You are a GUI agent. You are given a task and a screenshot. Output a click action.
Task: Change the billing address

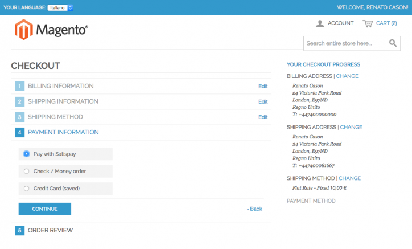347,76
